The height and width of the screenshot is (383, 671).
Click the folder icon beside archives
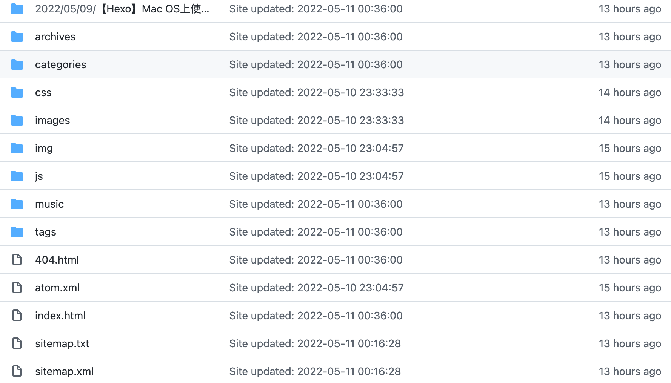tap(17, 37)
